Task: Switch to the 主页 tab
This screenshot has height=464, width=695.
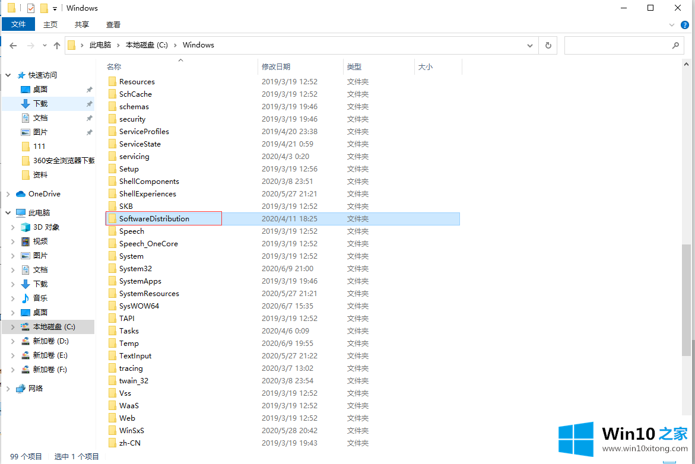Action: [x=50, y=24]
